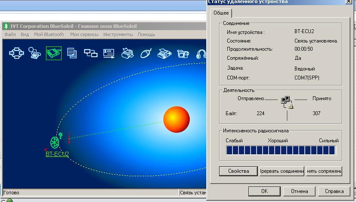Click the highlighted green Serial Port icon
Screen dimensions: 356x202
click(53, 53)
